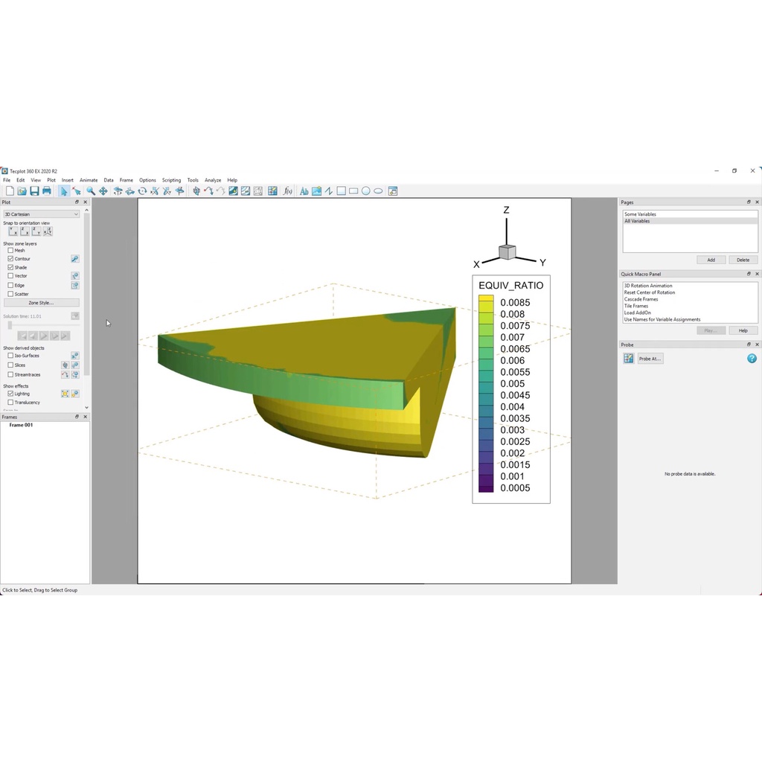The height and width of the screenshot is (762, 762).
Task: Choose the Translate (pan) tool
Action: pos(103,191)
